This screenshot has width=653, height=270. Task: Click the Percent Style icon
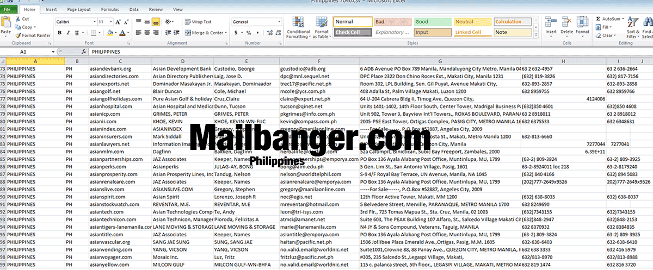pos(248,33)
